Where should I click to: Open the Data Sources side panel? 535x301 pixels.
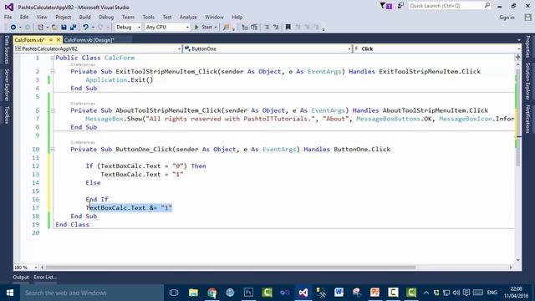(7, 49)
